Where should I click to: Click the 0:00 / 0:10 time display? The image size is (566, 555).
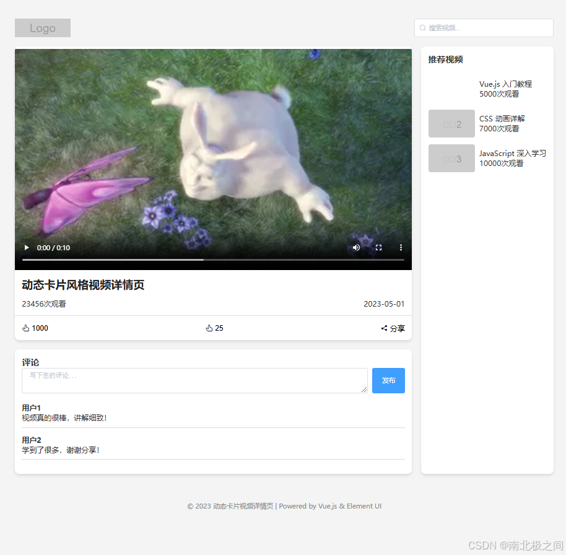pyautogui.click(x=53, y=248)
